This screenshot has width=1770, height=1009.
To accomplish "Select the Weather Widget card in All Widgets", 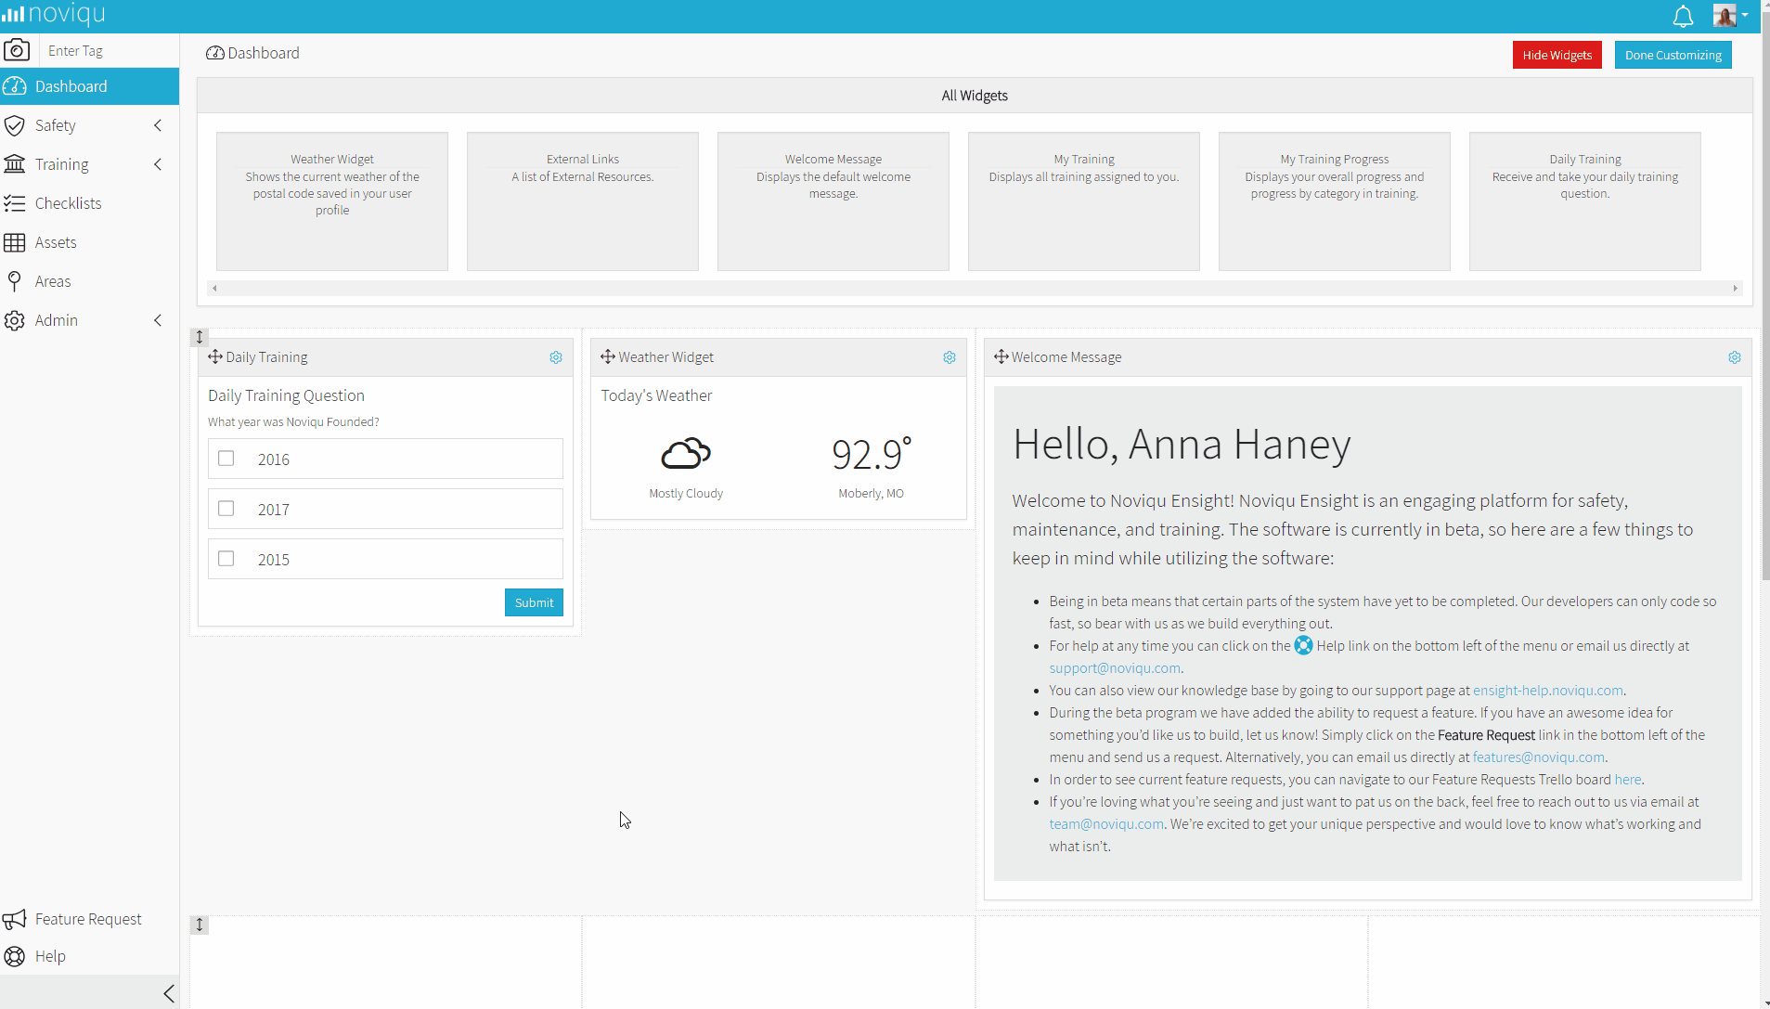I will 332,201.
